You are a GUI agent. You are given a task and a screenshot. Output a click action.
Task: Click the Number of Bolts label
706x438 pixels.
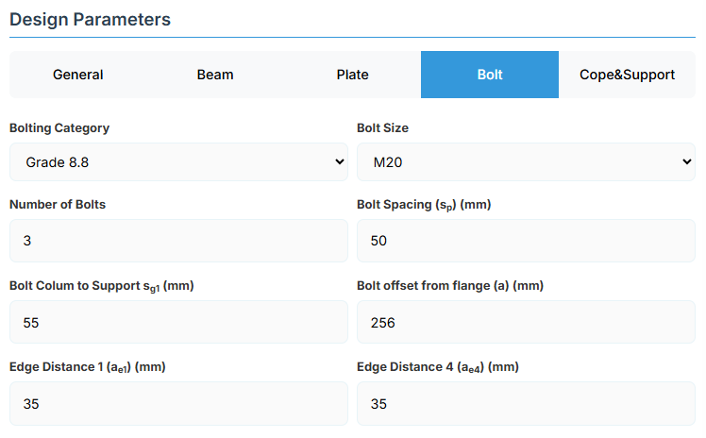click(x=58, y=204)
